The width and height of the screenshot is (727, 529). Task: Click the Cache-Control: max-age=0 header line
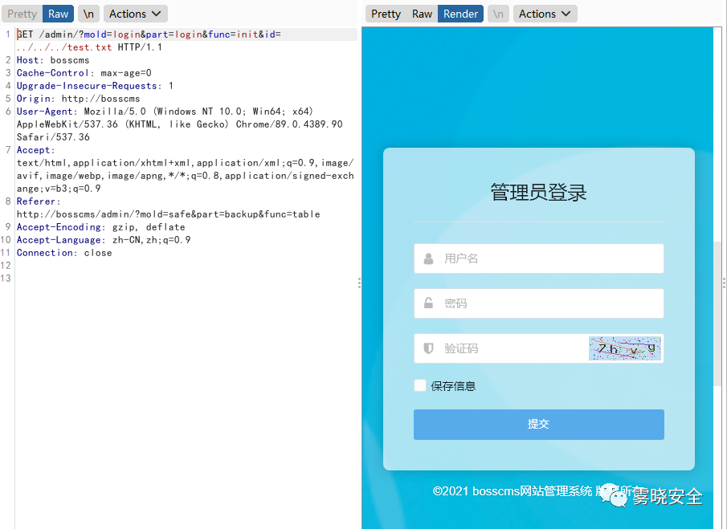point(84,73)
